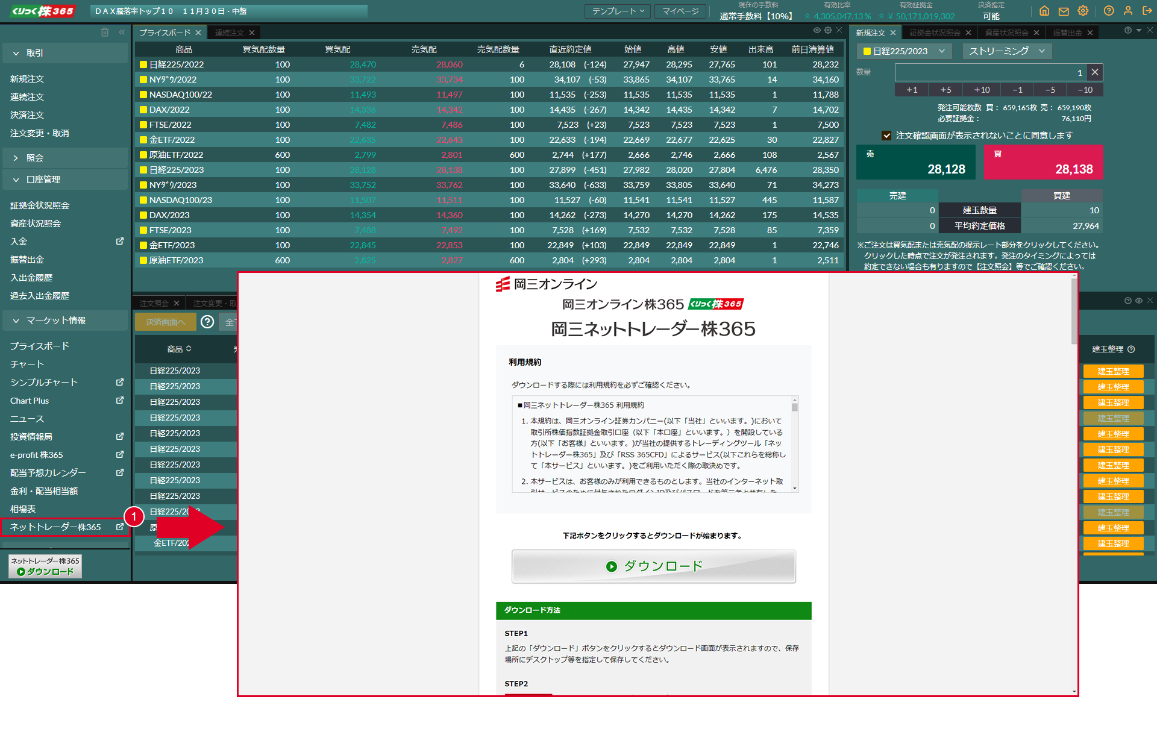This screenshot has height=729, width=1157.
Task: Click the first 建玉整理 orange button
Action: (x=1113, y=371)
